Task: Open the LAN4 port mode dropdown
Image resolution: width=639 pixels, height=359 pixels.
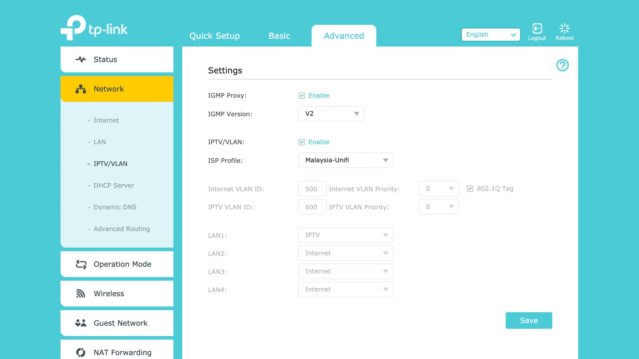Action: pos(345,290)
